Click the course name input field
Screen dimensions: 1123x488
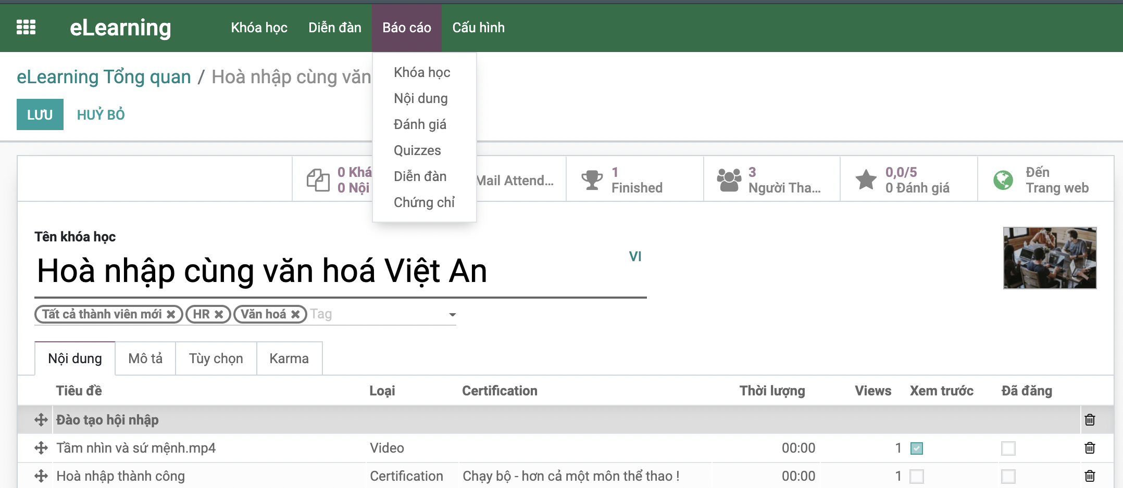pos(260,271)
